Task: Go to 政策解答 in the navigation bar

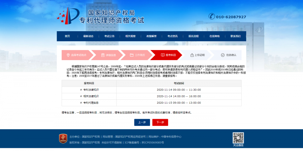Action: point(151,36)
